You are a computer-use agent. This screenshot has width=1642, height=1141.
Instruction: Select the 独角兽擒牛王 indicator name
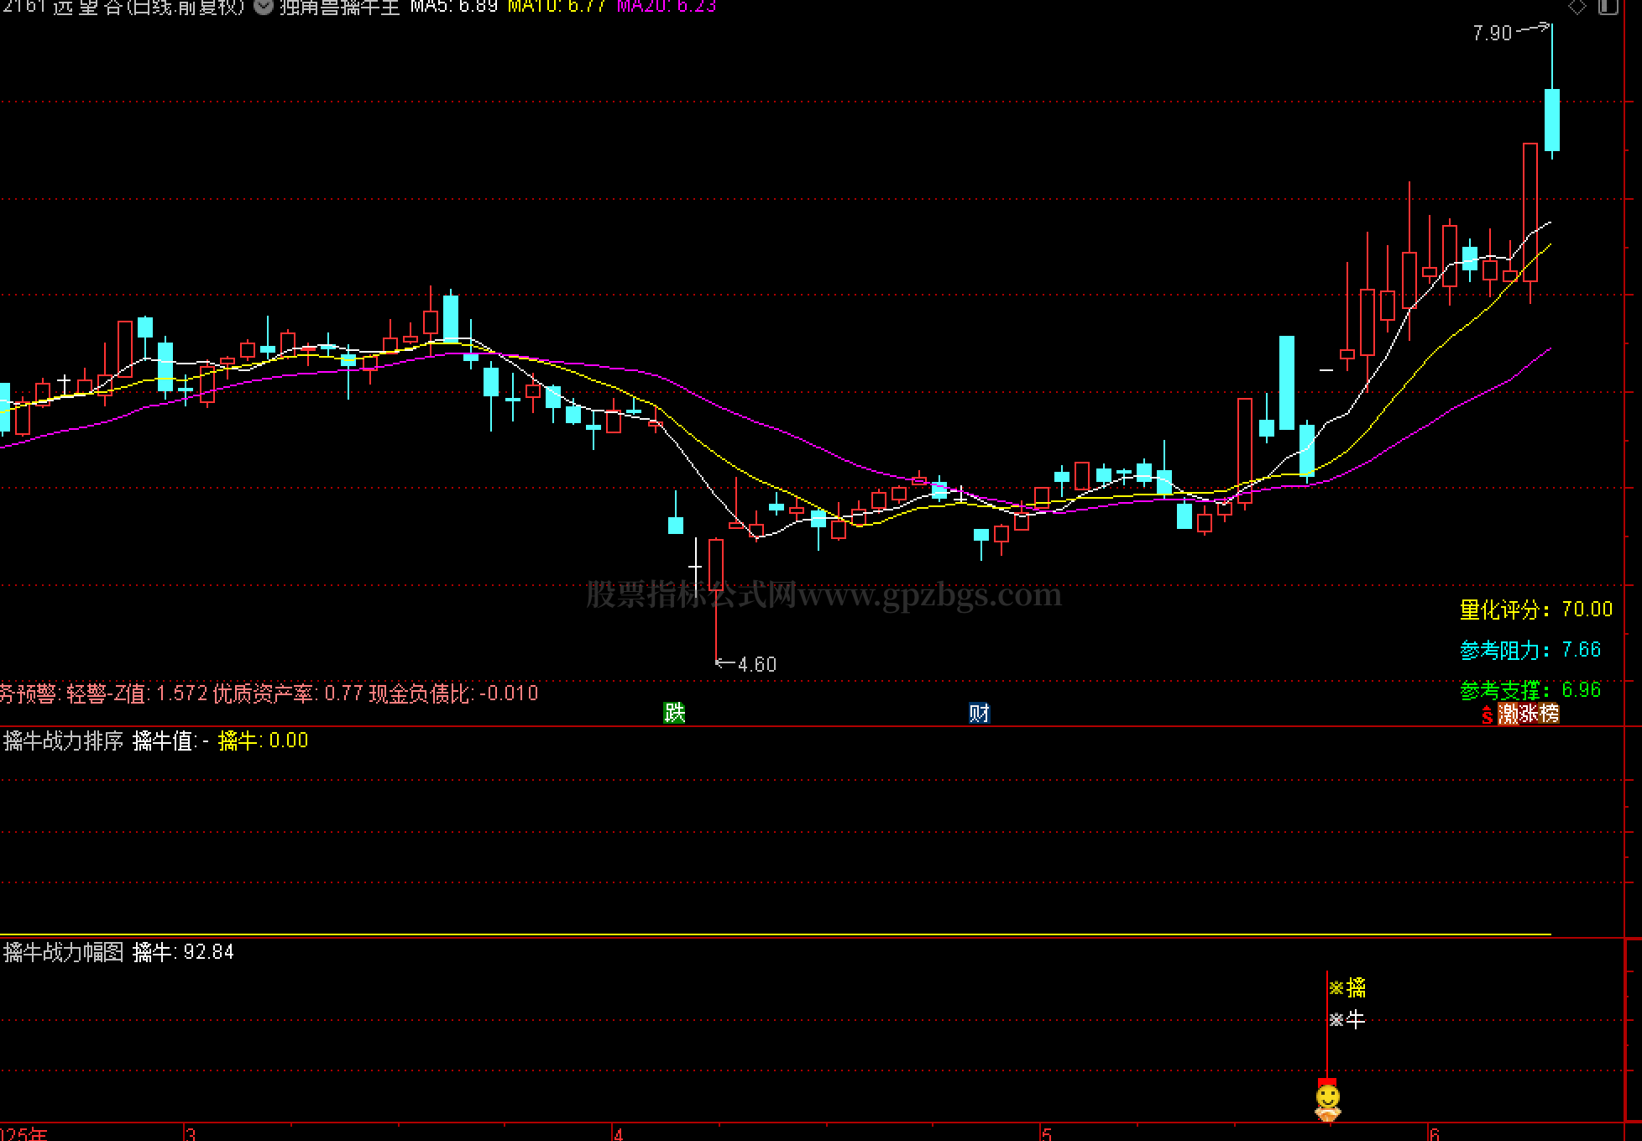pos(340,7)
